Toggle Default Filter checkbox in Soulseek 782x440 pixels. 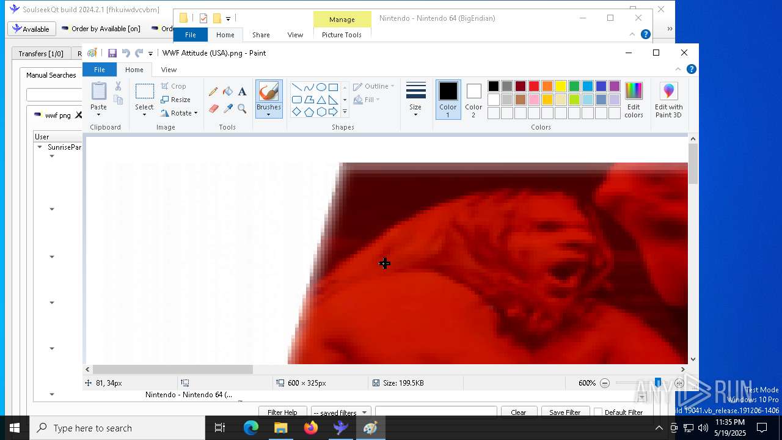(598, 413)
